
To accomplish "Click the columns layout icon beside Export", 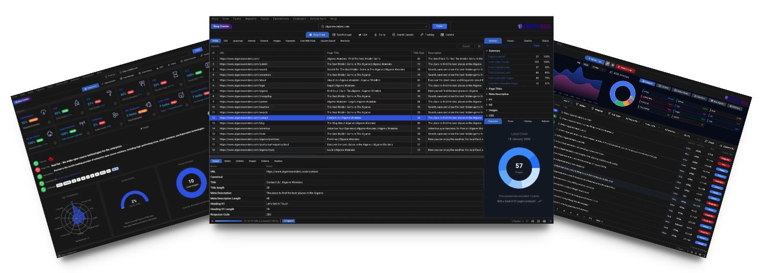I will click(x=479, y=46).
